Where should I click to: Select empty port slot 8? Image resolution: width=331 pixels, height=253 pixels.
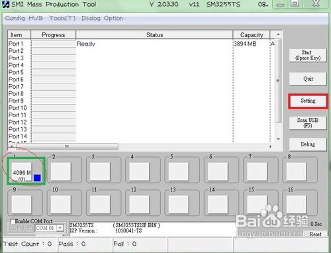click(297, 172)
